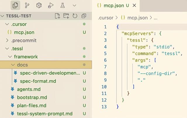
Task: Create a new folder in TESSL-TEST
Action: [66, 16]
